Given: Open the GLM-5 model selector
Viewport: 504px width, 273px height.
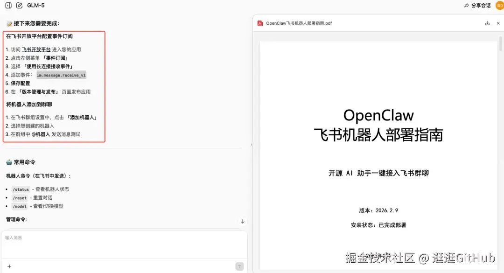Looking at the screenshot, I should click(36, 5).
